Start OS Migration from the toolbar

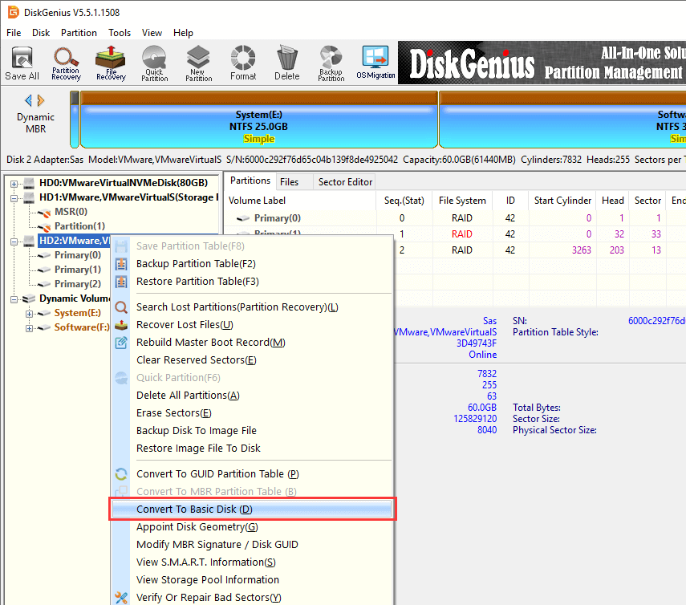pos(375,63)
